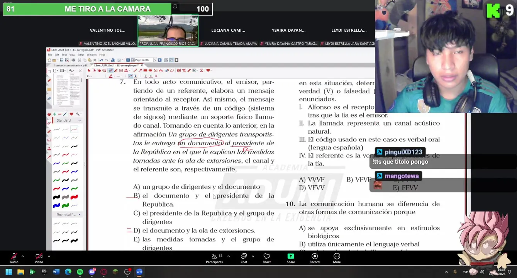Close the Libro_ASM_Bol.1 document tab
Image resolution: width=517 pixels, height=278 pixels.
[142, 66]
